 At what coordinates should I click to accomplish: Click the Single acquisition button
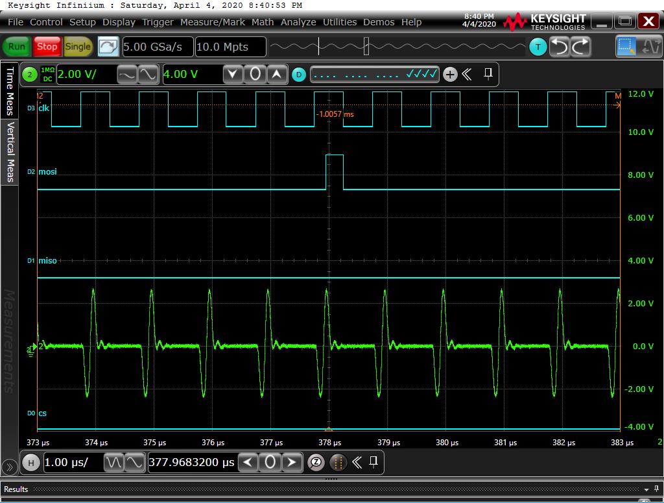tap(78, 47)
